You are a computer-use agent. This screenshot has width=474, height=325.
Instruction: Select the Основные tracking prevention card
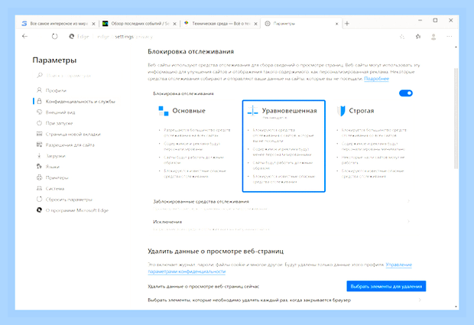194,146
